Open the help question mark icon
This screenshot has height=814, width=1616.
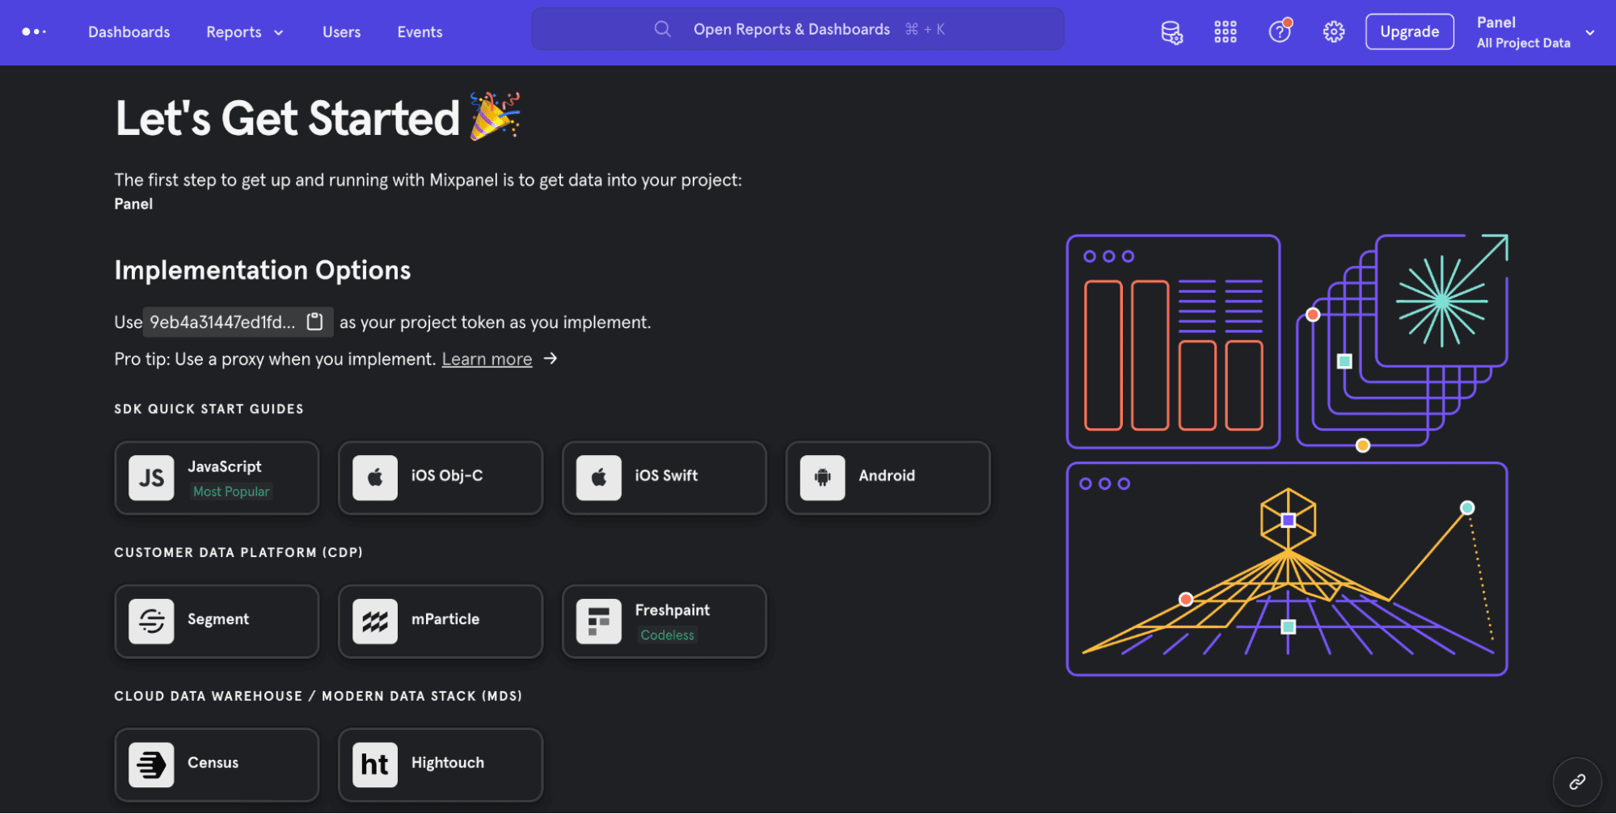(x=1280, y=31)
